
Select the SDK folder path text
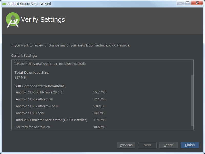click(x=50, y=64)
